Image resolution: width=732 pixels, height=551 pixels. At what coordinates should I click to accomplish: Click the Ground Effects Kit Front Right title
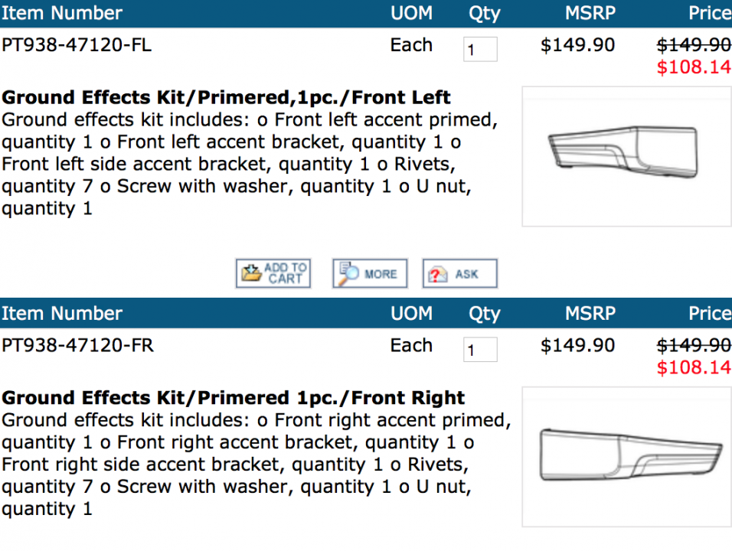point(233,398)
